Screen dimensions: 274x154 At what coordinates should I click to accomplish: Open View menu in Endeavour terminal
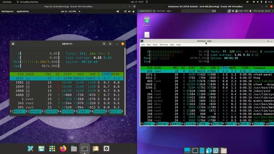[x=155, y=44]
